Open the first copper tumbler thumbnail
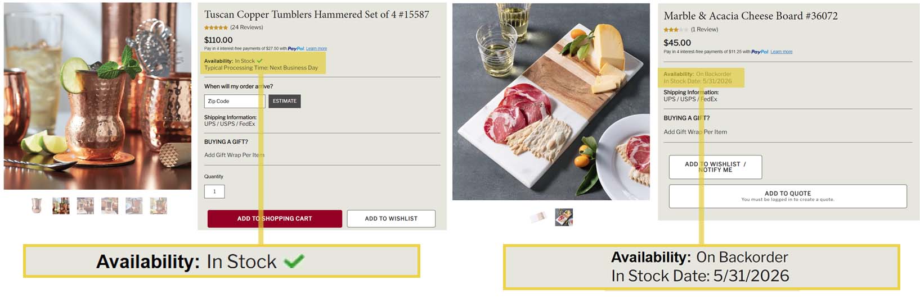Image resolution: width=920 pixels, height=298 pixels. pyautogui.click(x=37, y=206)
